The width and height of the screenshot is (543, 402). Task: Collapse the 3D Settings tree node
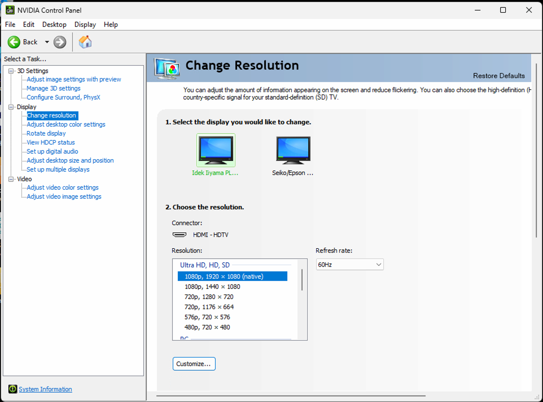point(11,71)
